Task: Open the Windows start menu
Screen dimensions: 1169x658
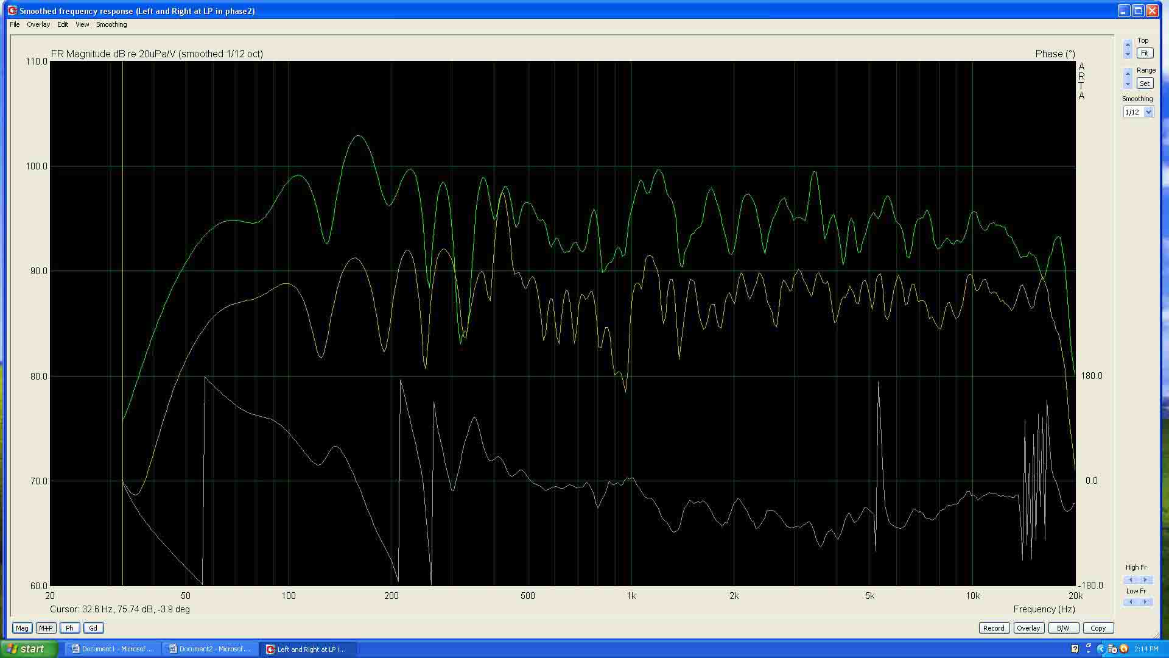Action: point(29,649)
